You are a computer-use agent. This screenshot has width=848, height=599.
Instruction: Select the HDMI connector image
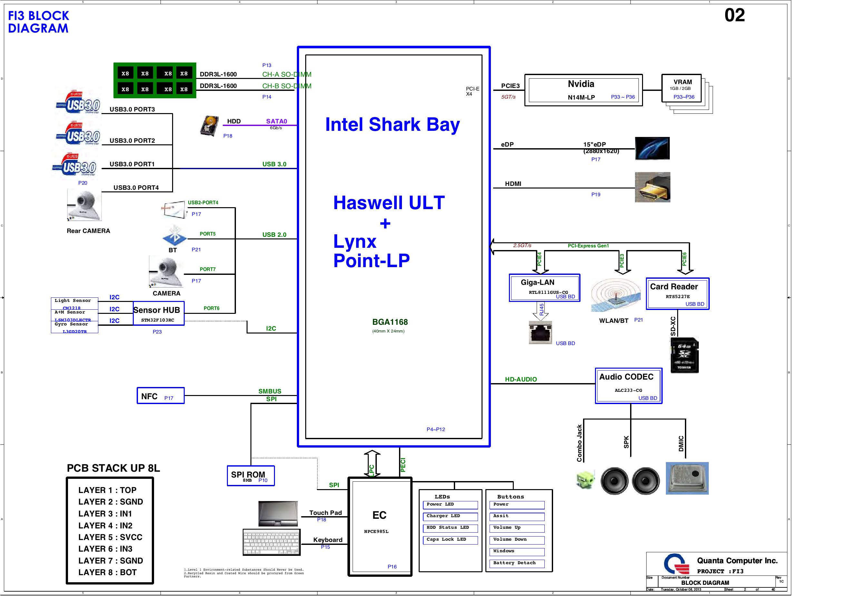pyautogui.click(x=652, y=187)
